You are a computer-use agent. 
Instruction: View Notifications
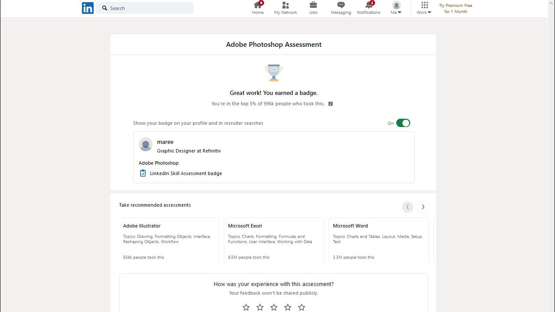[x=369, y=8]
